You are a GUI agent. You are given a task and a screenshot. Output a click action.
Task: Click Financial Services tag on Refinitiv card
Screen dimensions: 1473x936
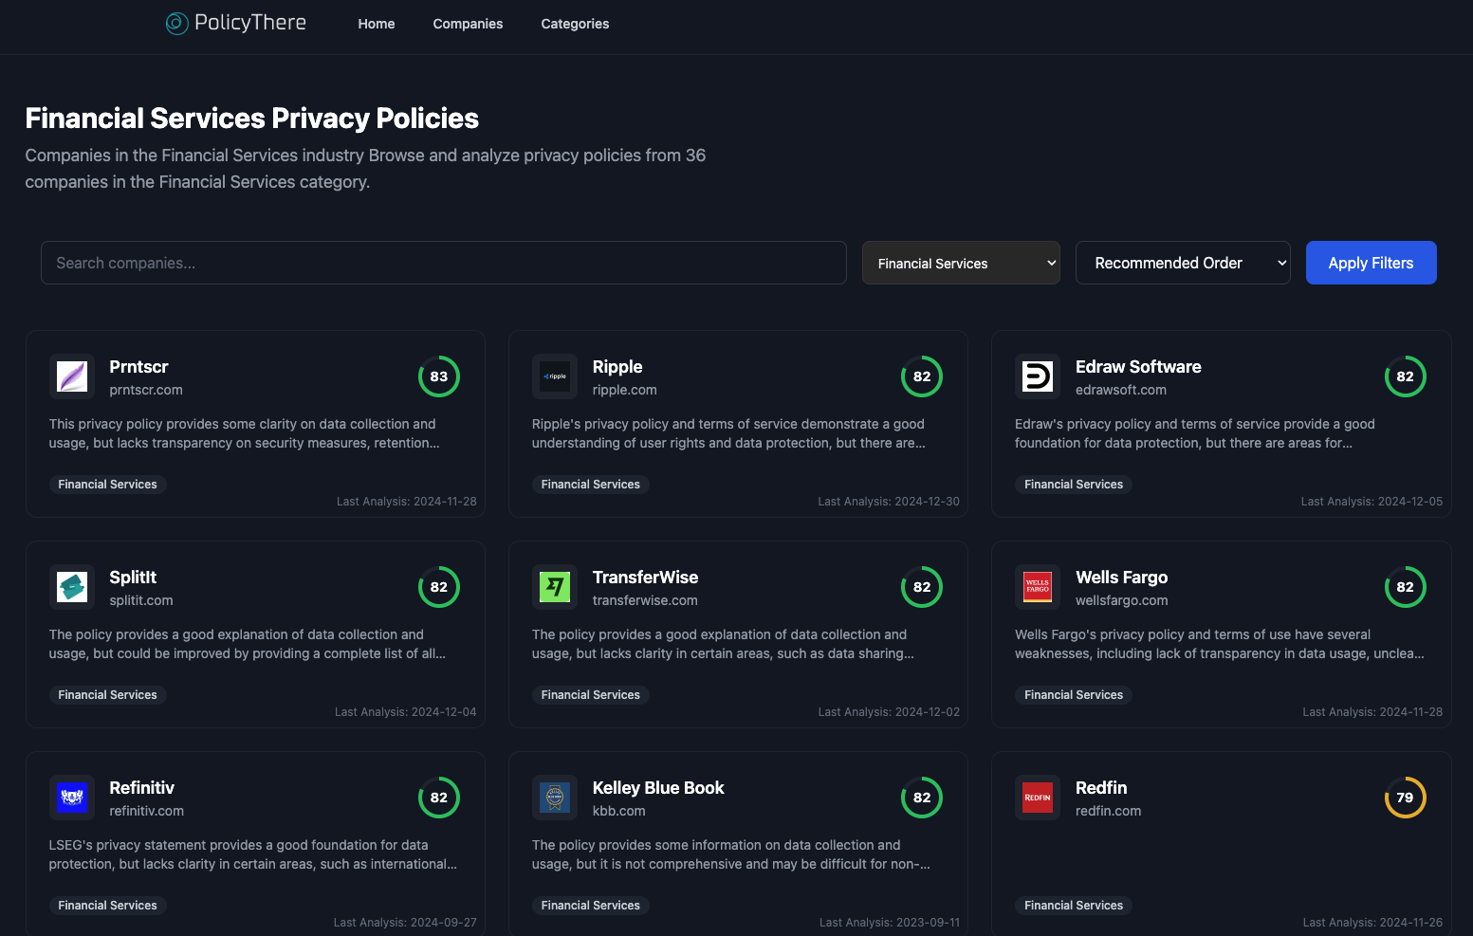coord(108,906)
